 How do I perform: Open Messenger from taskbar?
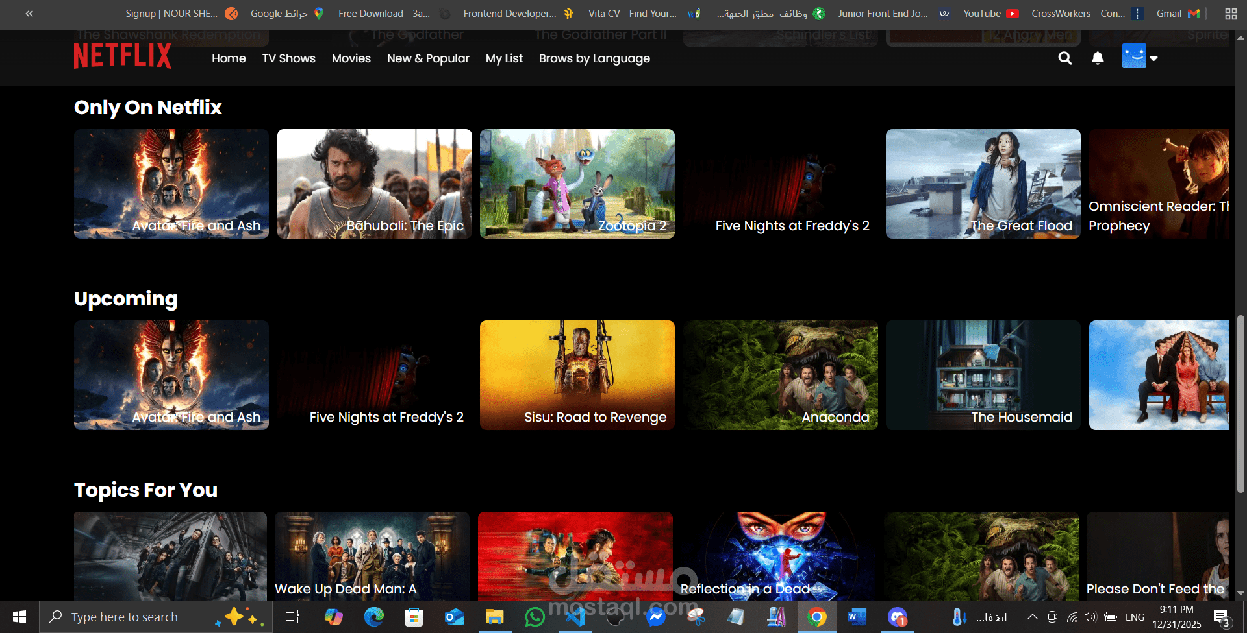pyautogui.click(x=655, y=617)
